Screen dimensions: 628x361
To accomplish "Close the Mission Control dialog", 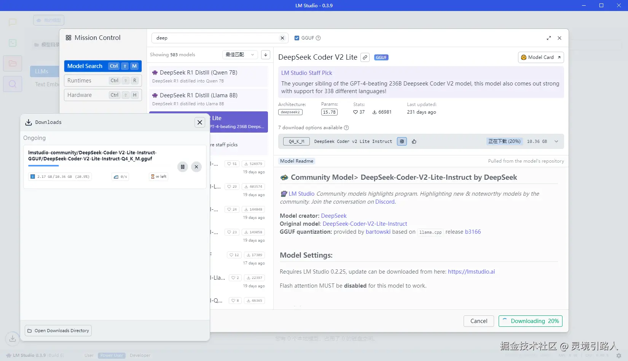I will point(559,38).
